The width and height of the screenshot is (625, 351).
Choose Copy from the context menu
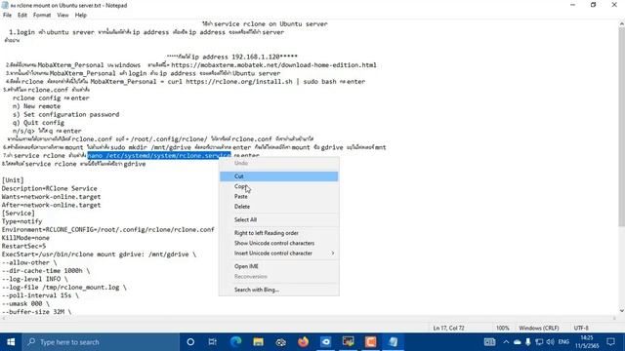pyautogui.click(x=278, y=186)
